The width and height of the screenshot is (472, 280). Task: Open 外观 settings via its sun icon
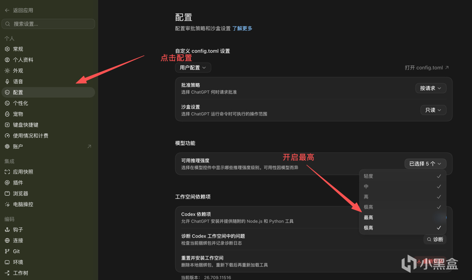(7, 71)
